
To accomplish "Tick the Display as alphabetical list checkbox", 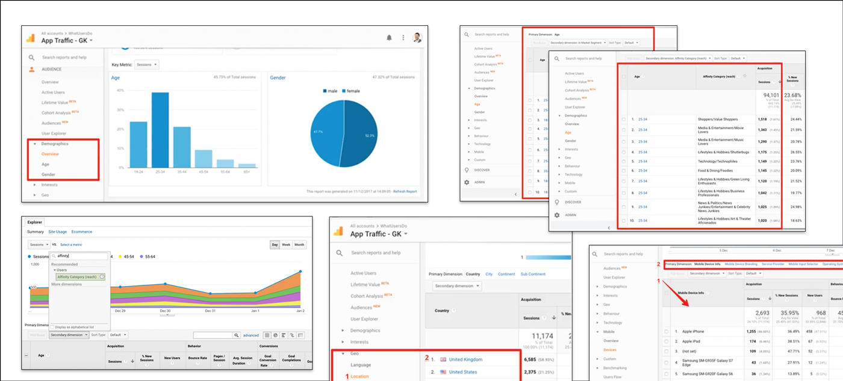I will point(52,327).
